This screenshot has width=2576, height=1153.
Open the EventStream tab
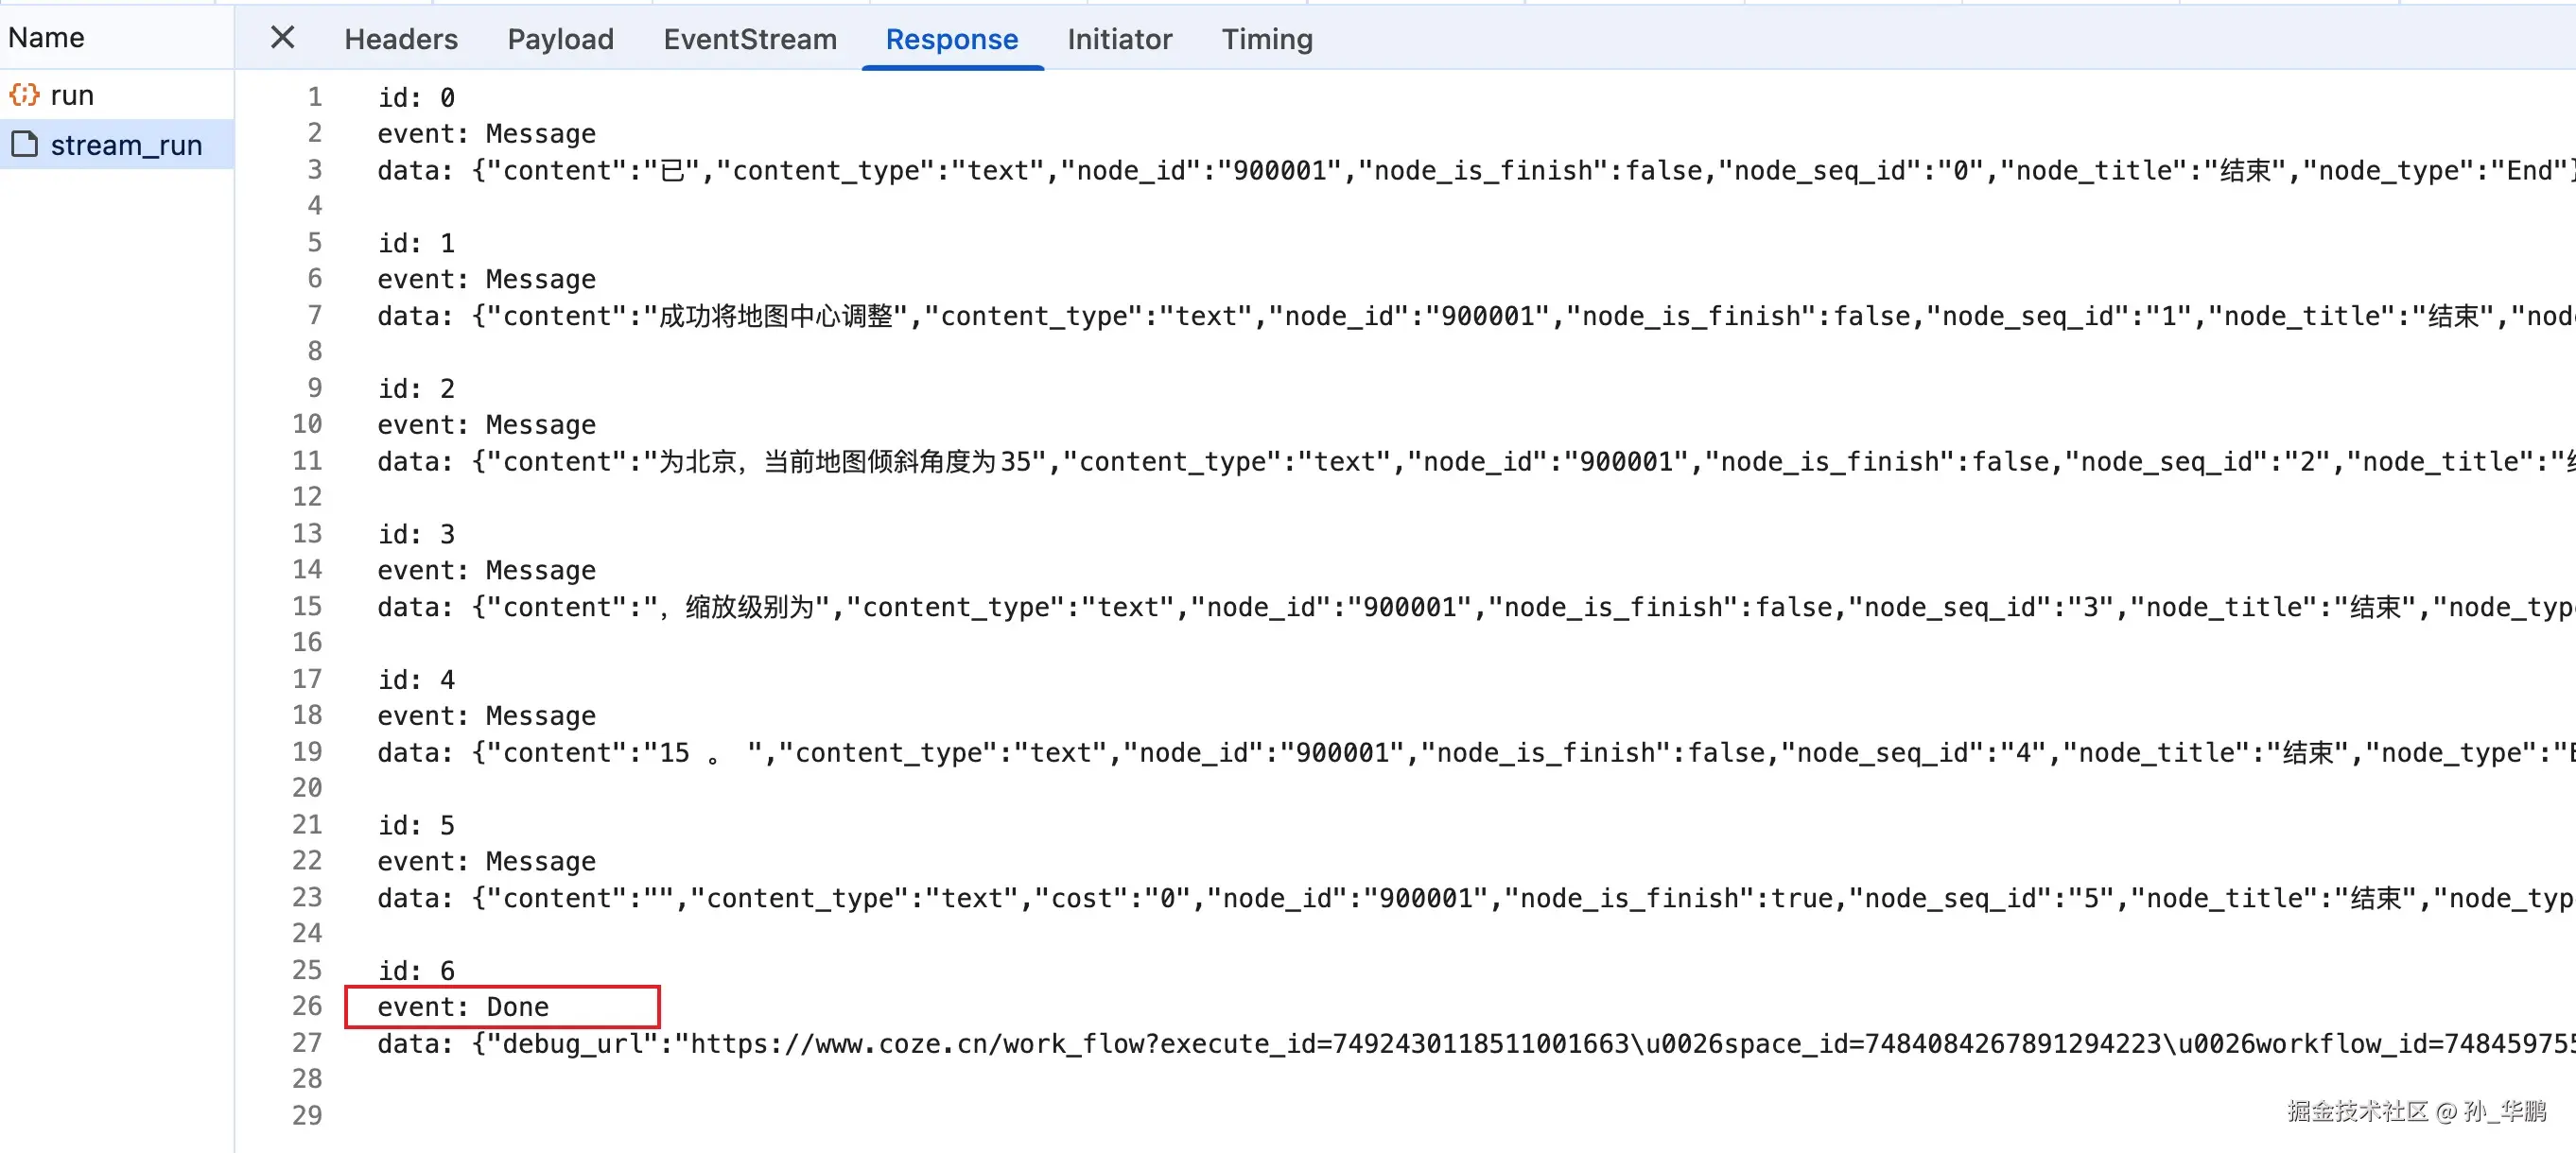tap(750, 39)
